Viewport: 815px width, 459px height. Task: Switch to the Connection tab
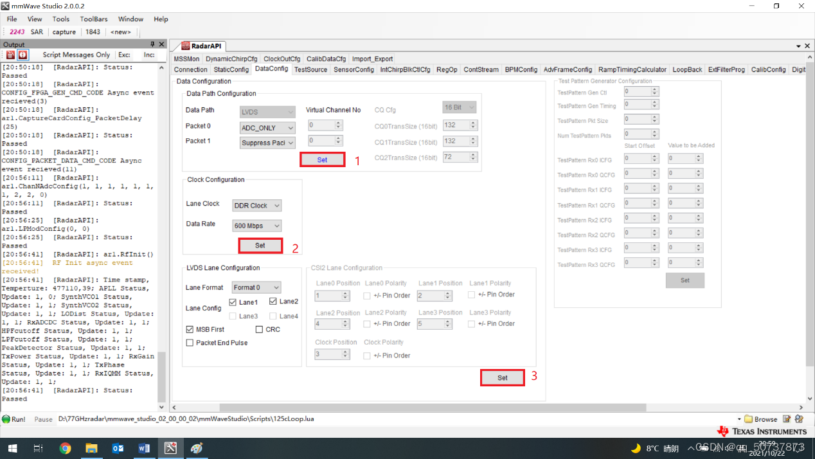(x=191, y=69)
